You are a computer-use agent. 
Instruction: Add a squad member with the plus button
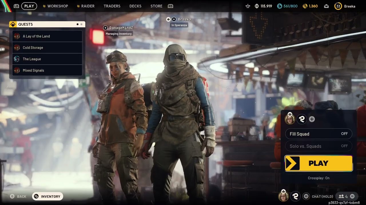[x=312, y=119]
